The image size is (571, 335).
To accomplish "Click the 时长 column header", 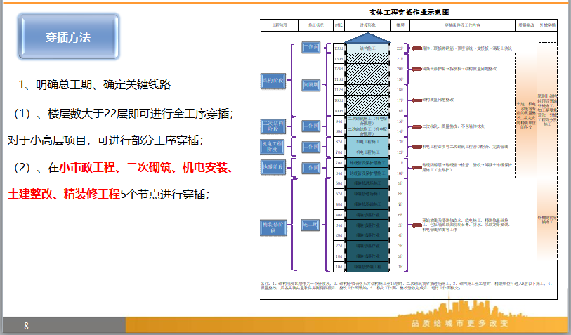I will [x=339, y=25].
